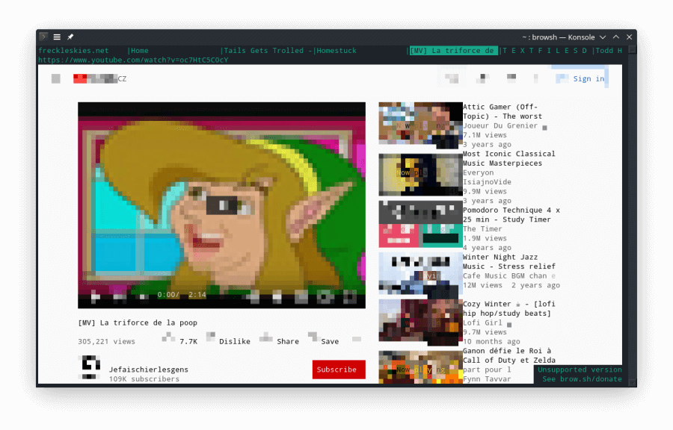Switch to the Homestuck tab
The width and height of the screenshot is (673, 430).
click(x=336, y=51)
